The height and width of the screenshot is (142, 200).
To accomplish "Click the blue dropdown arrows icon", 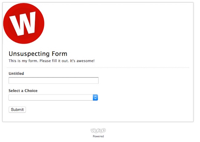I will 95,97.
